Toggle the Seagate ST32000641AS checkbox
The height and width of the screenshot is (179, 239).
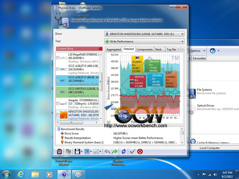coord(58,104)
